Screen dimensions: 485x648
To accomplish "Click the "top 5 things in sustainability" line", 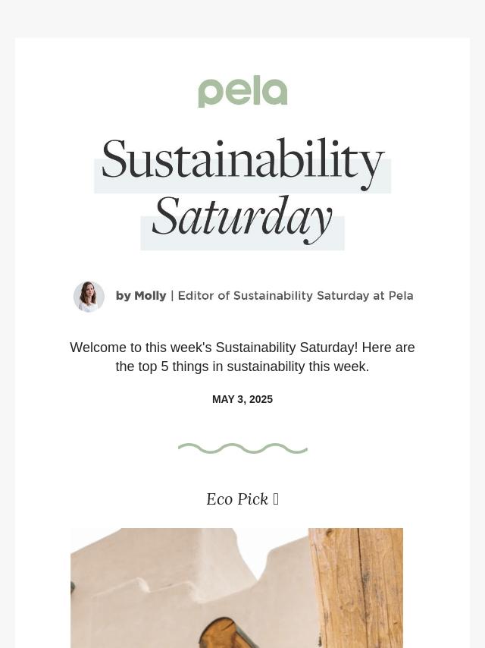I will tap(242, 366).
